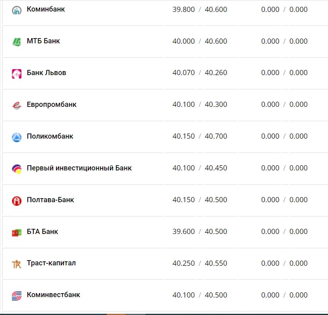Screen dimensions: 328x315
Task: Click the Коминвестбанк striped logo
Action: click(x=16, y=296)
